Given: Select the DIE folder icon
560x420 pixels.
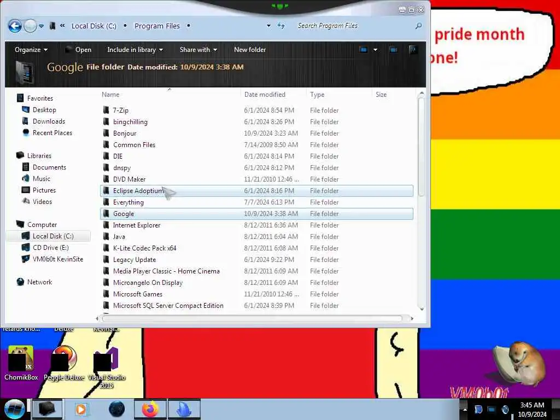Looking at the screenshot, I should click(106, 156).
